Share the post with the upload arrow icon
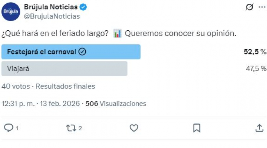This screenshot has height=148, width=267. (x=259, y=128)
